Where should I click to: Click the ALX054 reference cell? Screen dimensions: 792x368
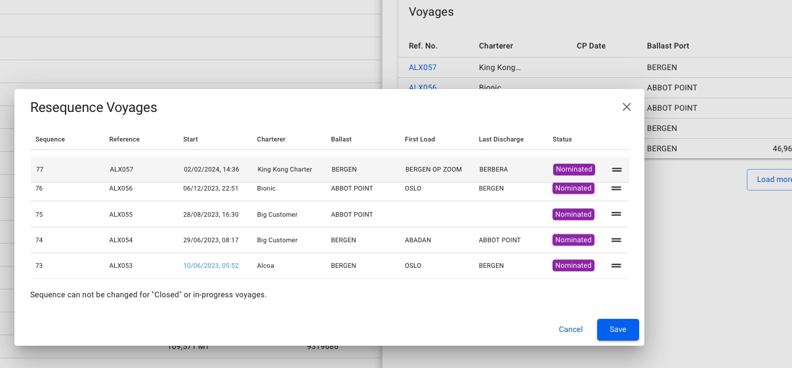[x=121, y=240]
